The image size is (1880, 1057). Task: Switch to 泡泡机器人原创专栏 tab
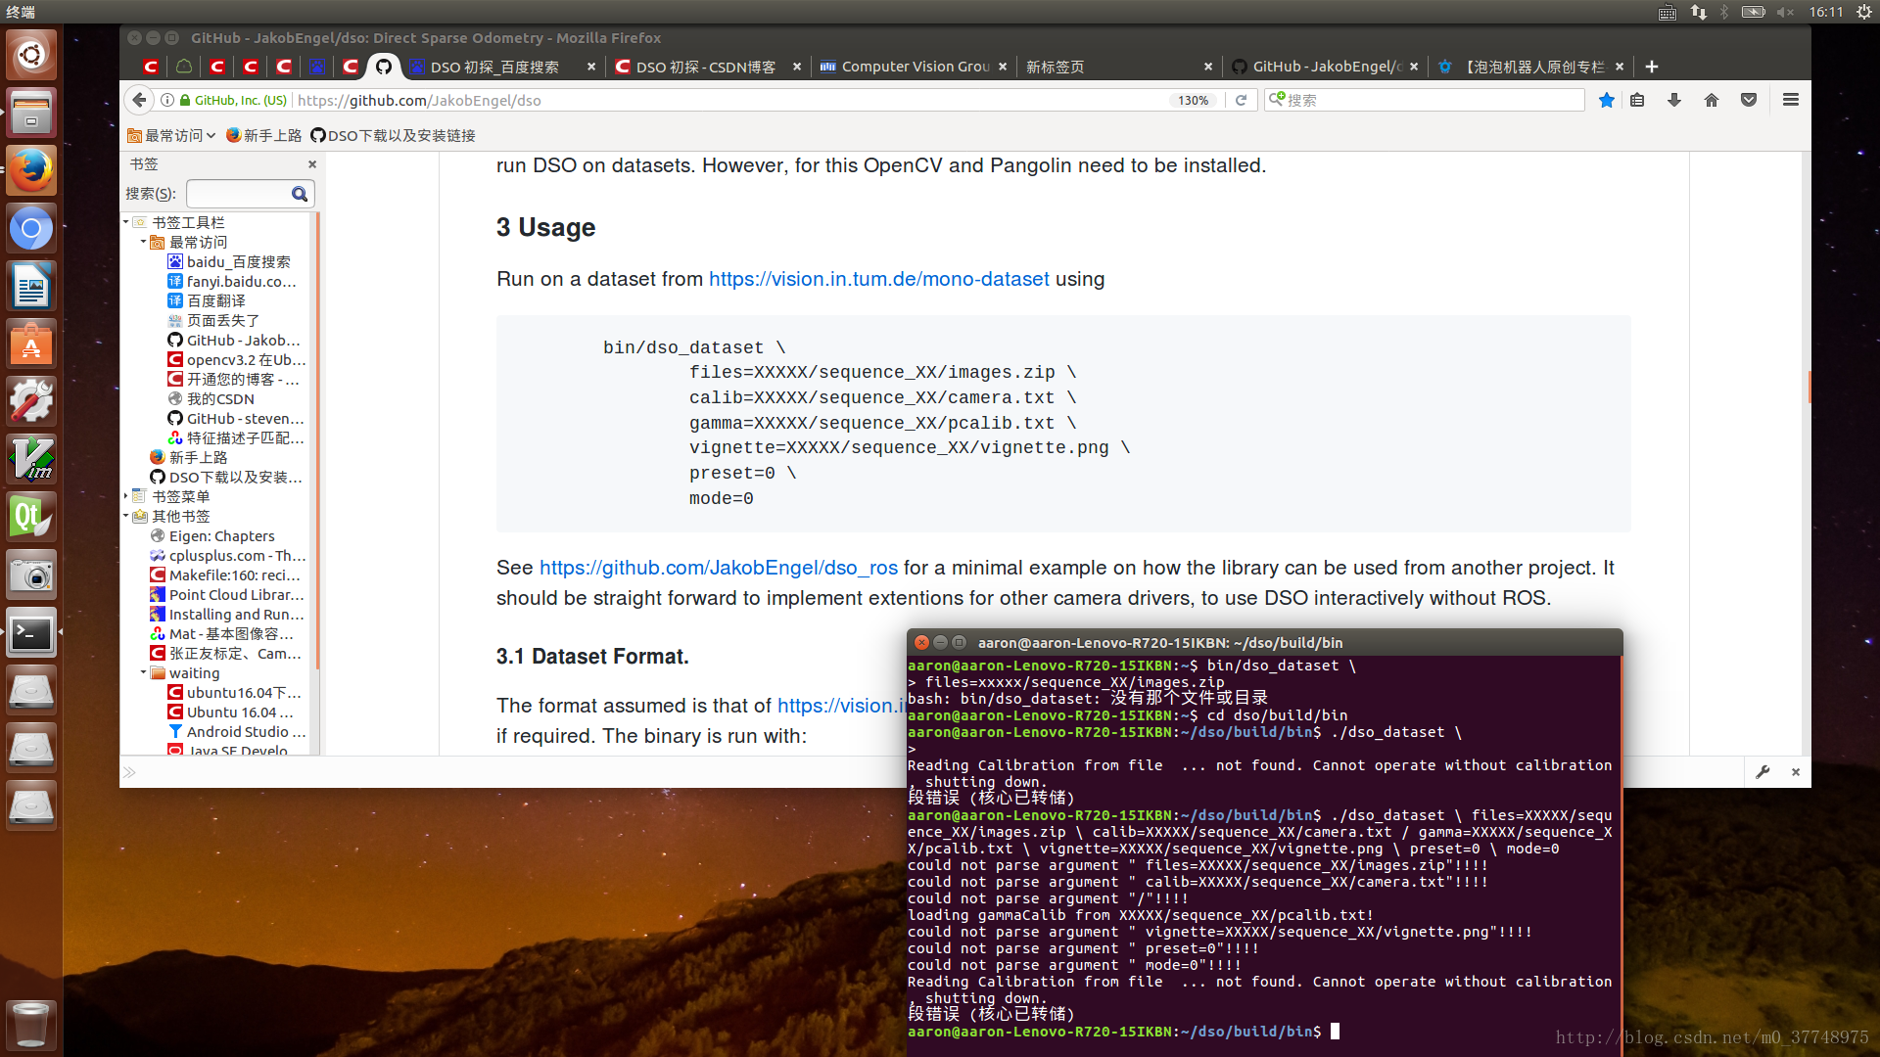[x=1529, y=67]
